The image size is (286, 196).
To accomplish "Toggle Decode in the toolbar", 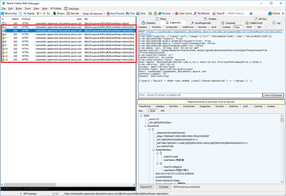I will click(x=73, y=13).
